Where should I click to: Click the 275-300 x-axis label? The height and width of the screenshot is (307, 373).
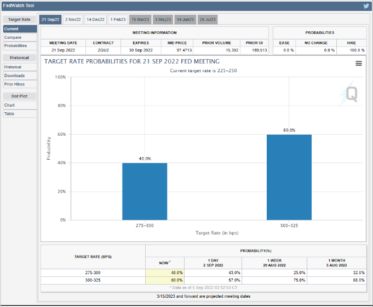pyautogui.click(x=145, y=225)
